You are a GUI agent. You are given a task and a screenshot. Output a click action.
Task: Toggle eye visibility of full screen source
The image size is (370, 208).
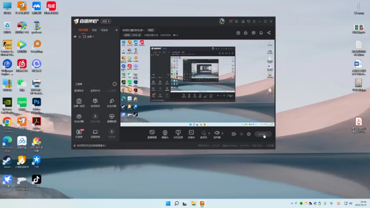(x=75, y=37)
